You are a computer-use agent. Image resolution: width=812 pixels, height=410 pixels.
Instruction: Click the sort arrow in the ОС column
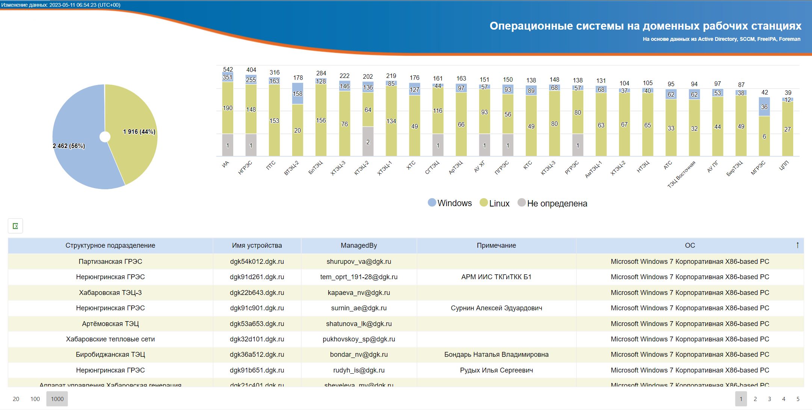797,245
